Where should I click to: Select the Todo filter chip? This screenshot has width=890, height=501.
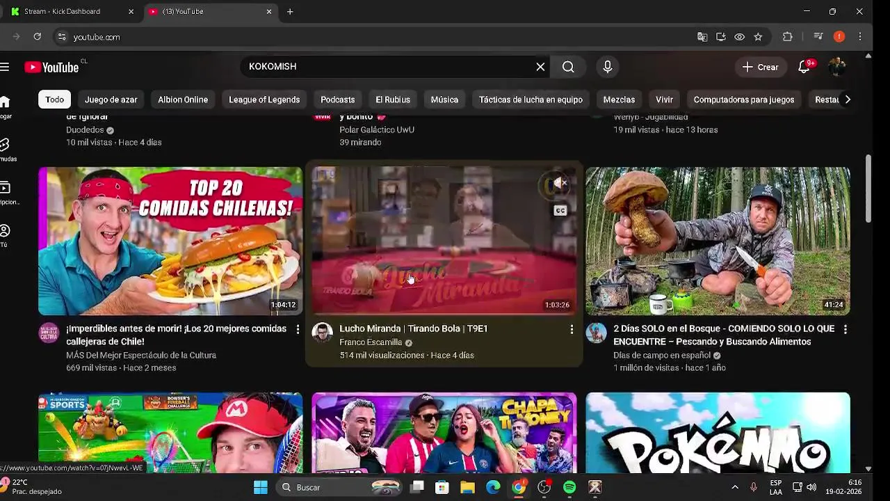[55, 100]
